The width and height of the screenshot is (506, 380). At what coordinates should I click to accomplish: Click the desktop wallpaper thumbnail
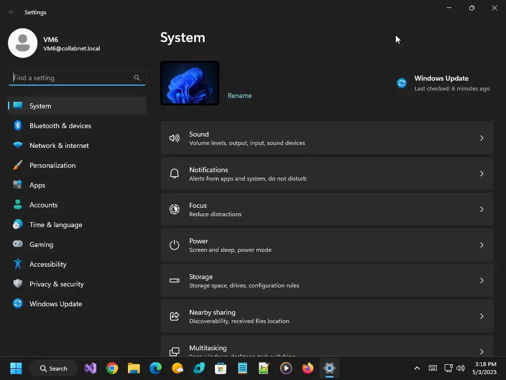click(x=190, y=83)
